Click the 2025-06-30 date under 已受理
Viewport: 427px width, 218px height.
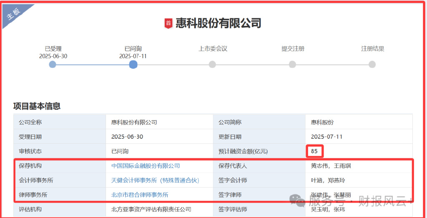53,56
